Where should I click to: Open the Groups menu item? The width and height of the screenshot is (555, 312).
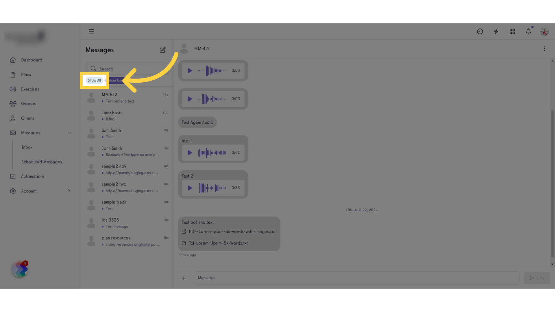point(28,104)
